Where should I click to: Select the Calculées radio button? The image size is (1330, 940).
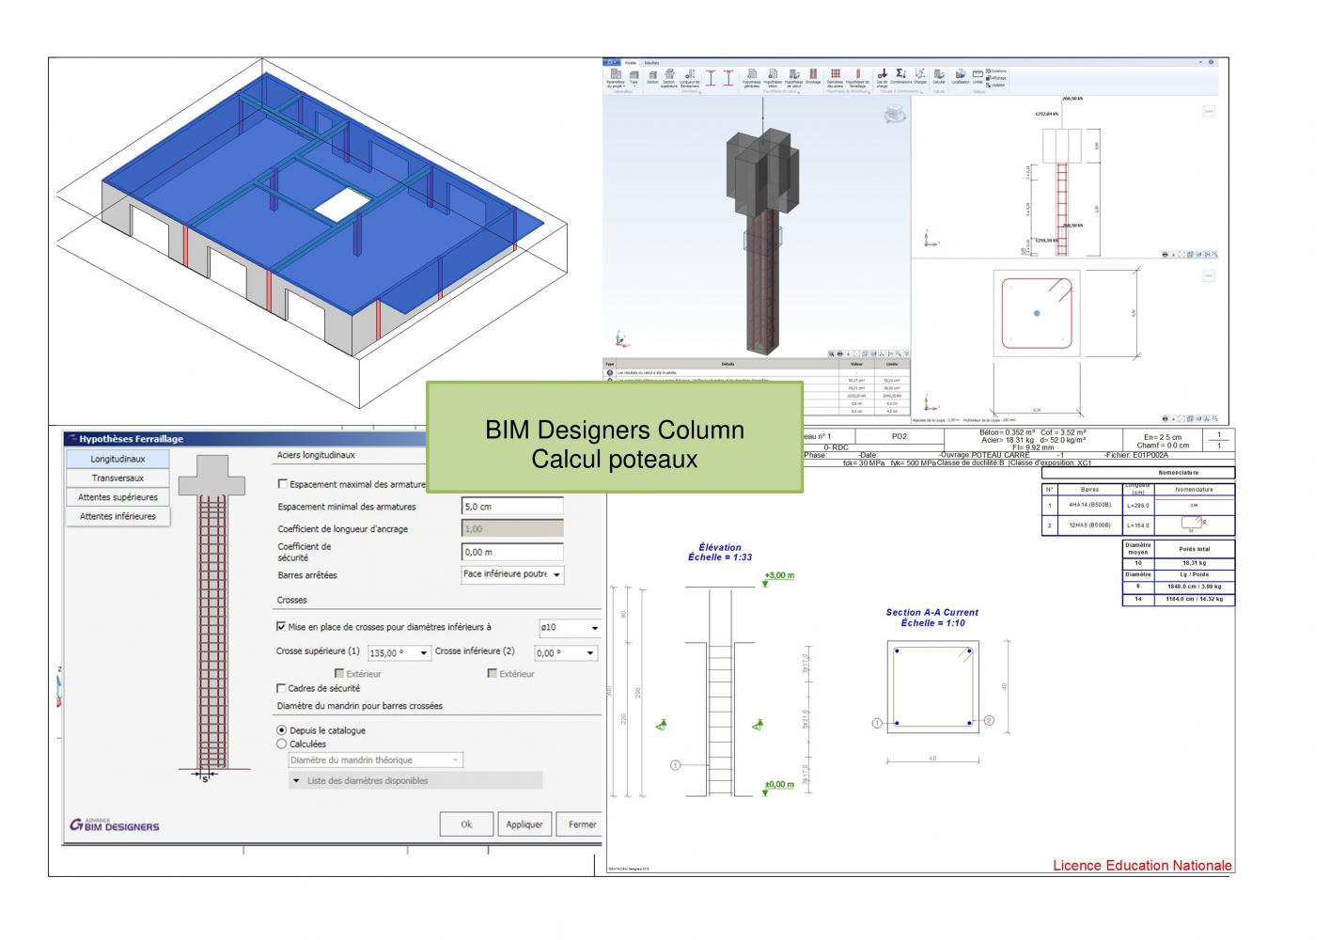[281, 744]
